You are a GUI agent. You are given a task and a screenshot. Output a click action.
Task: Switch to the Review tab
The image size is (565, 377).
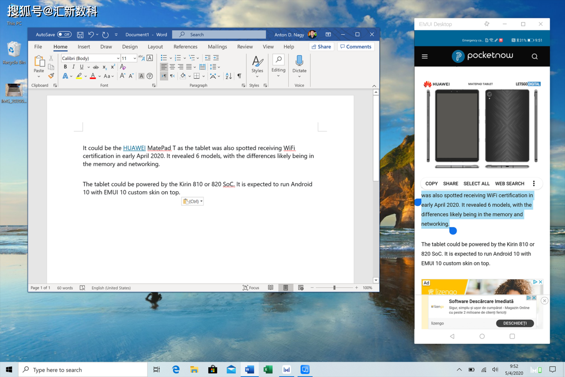point(245,46)
